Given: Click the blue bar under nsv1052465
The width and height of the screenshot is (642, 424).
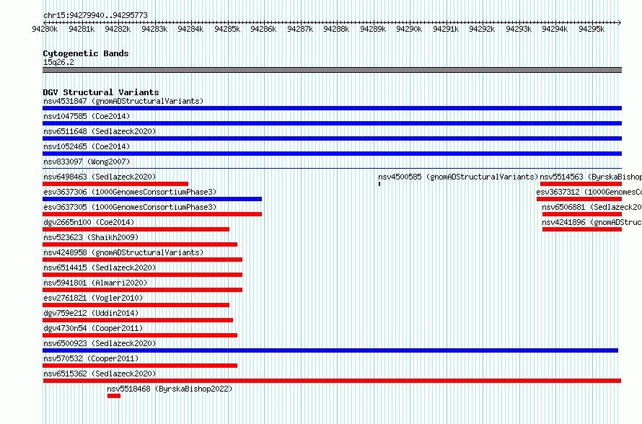Looking at the screenshot, I should click(x=332, y=154).
